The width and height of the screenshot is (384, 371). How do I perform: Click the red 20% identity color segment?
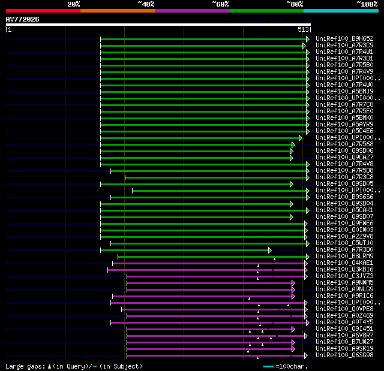point(43,11)
